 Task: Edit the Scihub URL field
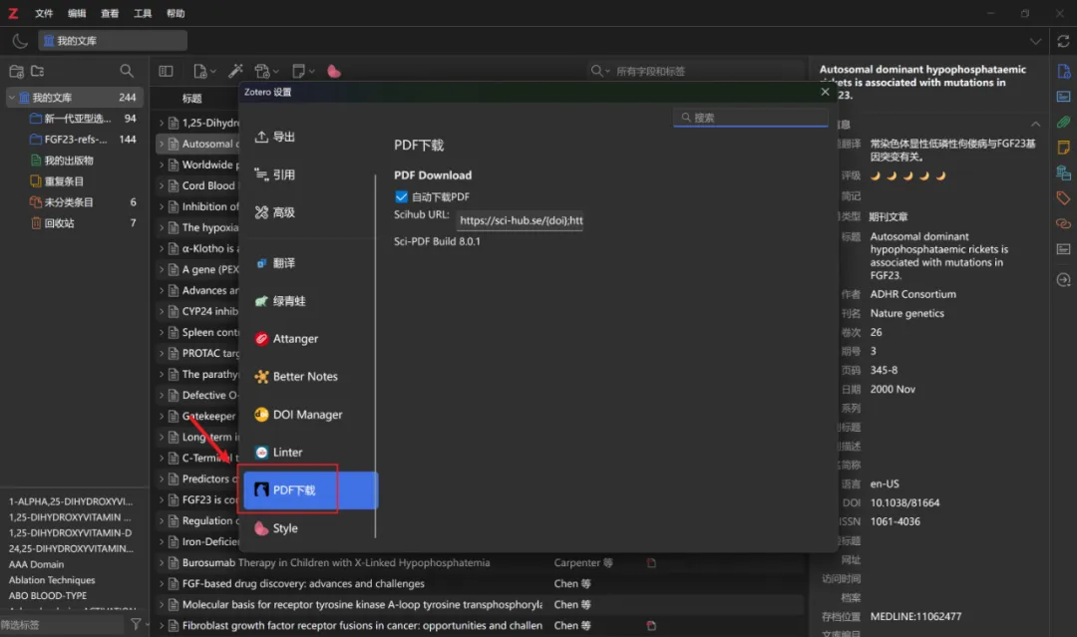click(x=521, y=220)
